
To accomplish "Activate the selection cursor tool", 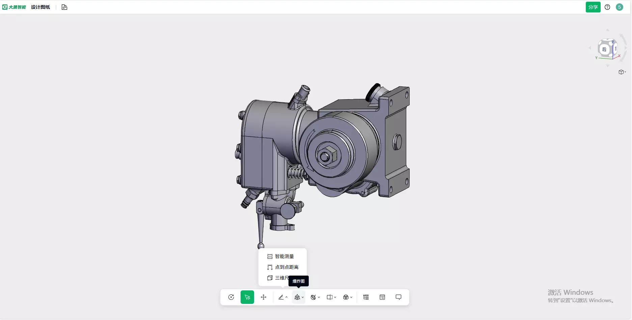I will (247, 297).
